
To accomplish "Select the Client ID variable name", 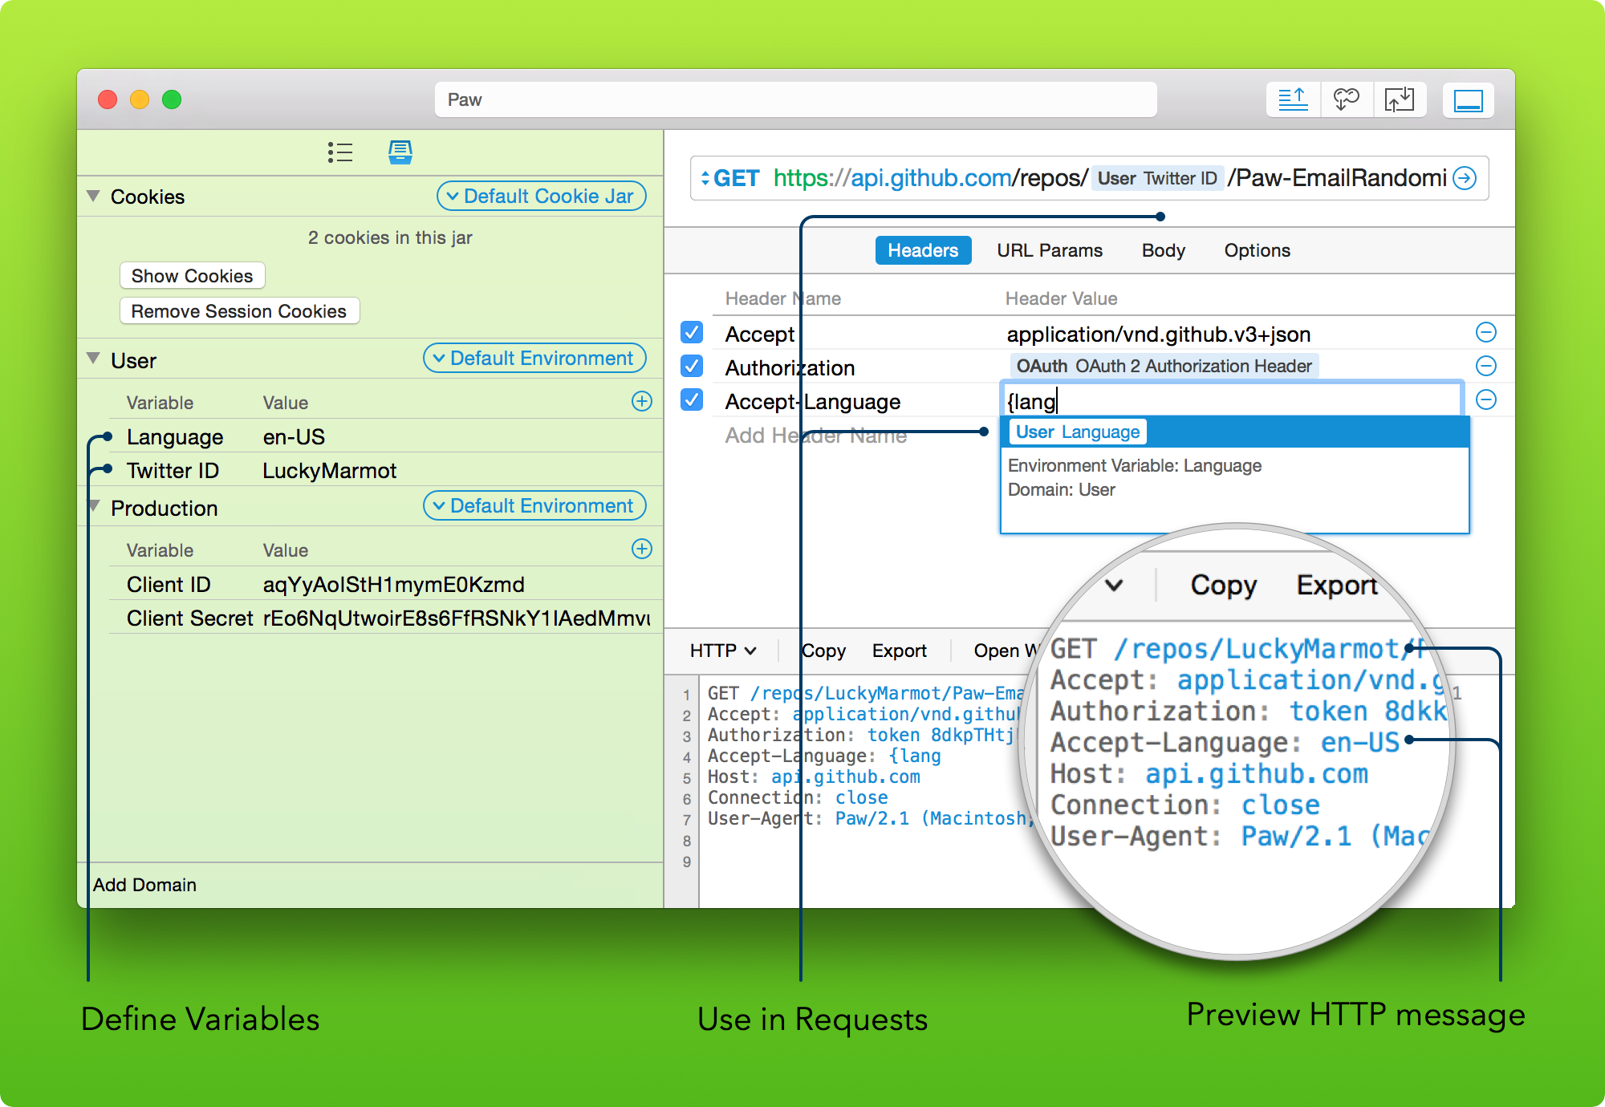I will [169, 585].
